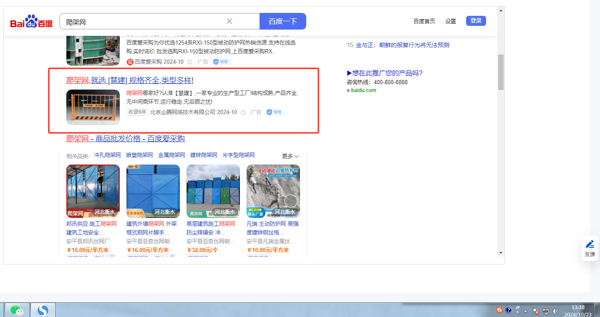
Task: Open WeChat from the taskbar
Action: tap(17, 310)
